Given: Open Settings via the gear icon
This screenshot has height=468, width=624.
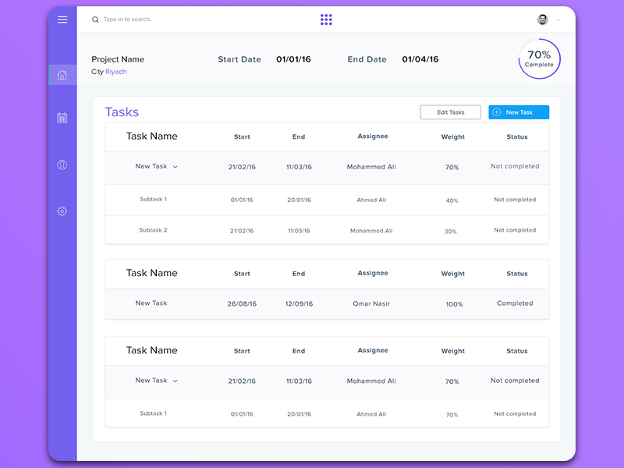Looking at the screenshot, I should coord(62,211).
